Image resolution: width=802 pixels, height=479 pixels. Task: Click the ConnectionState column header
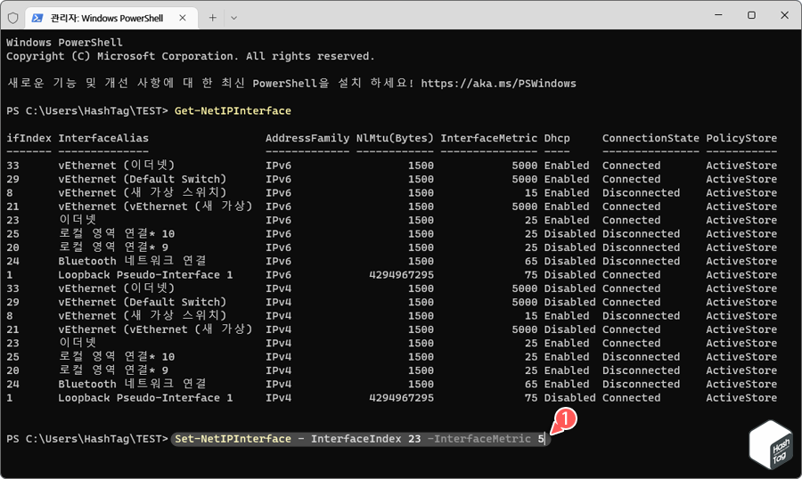click(651, 138)
